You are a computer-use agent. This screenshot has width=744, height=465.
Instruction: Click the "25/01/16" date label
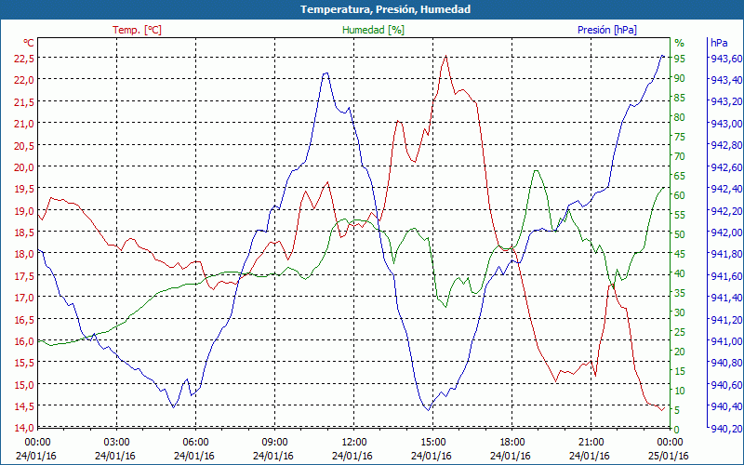[669, 456]
